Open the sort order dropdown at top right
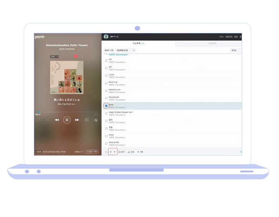 [236, 50]
